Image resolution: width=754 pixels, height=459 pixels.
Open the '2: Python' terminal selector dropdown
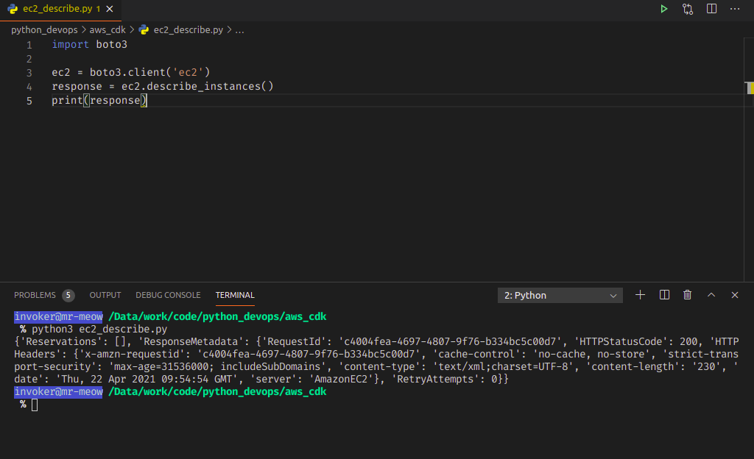560,295
